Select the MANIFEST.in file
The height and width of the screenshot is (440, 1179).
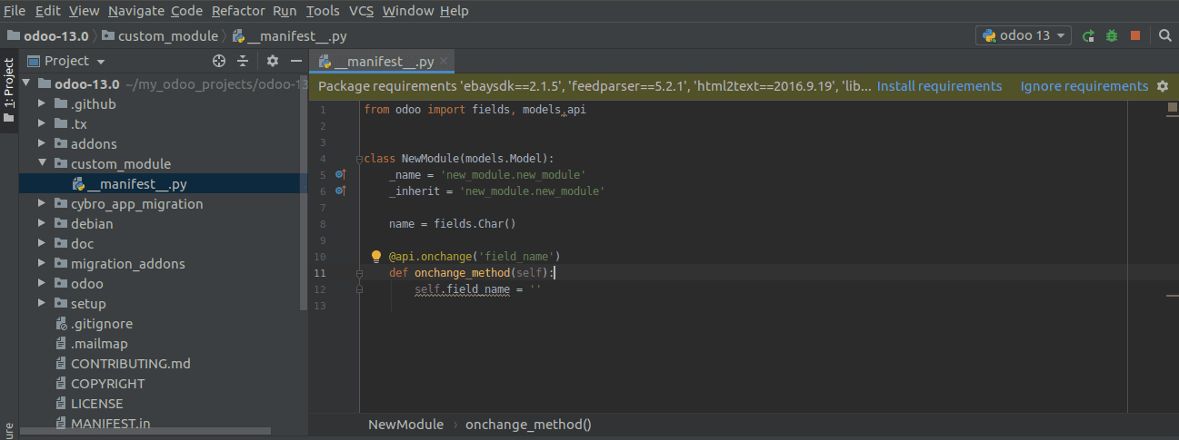point(103,424)
